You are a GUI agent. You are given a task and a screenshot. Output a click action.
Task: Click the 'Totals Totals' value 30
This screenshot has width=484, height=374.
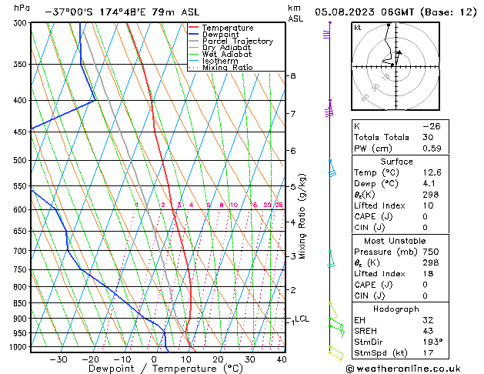pyautogui.click(x=428, y=137)
